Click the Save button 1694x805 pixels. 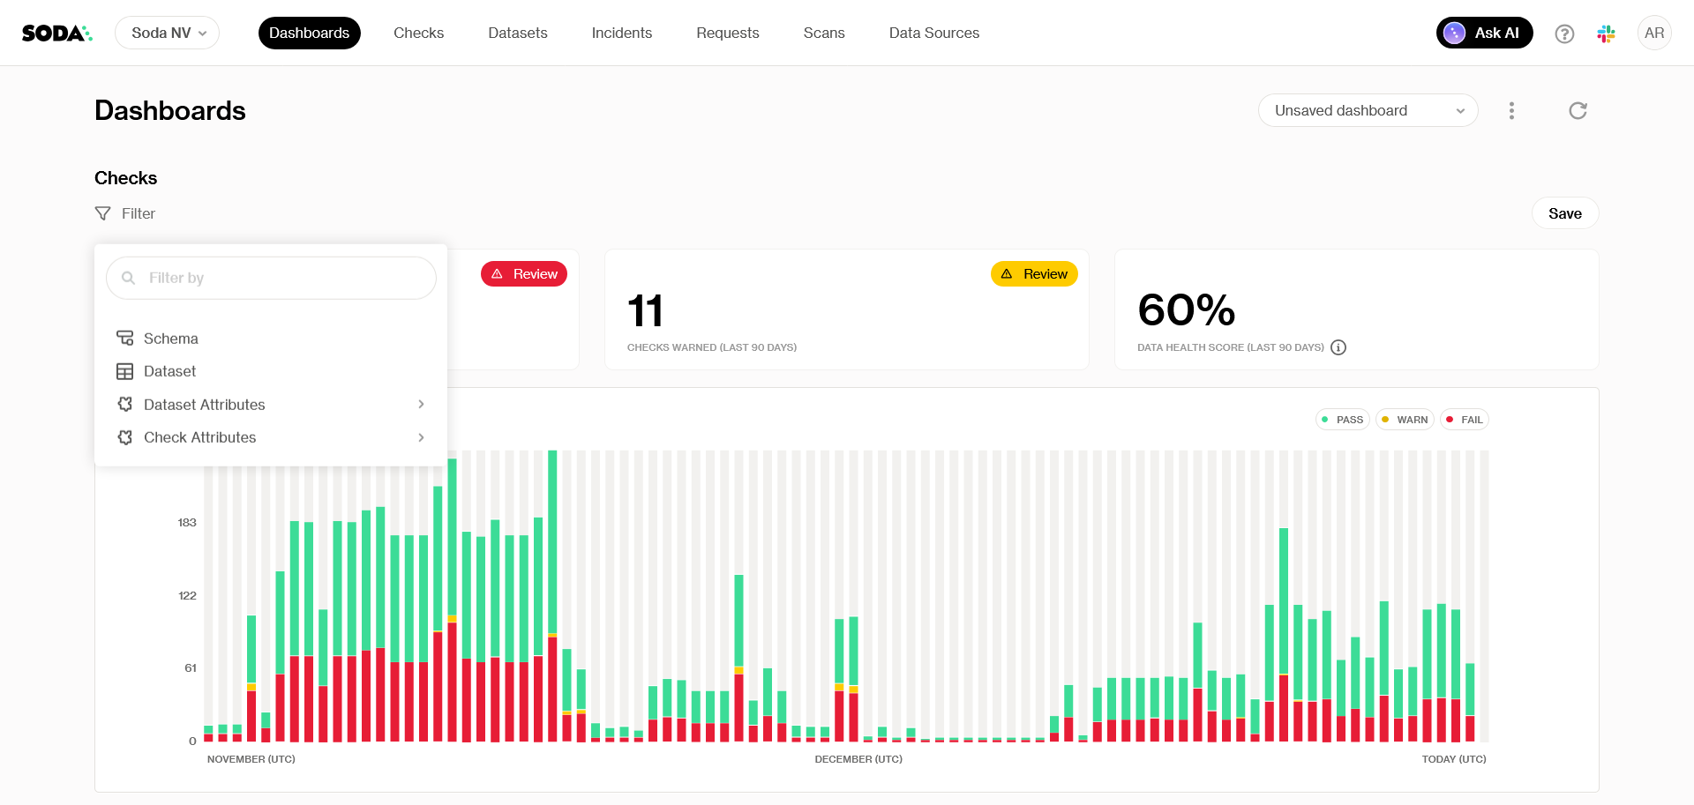[x=1564, y=213]
